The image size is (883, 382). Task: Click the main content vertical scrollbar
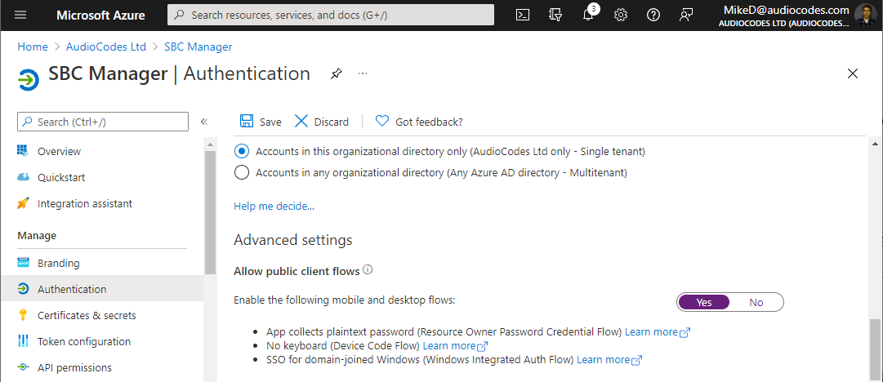(x=876, y=245)
